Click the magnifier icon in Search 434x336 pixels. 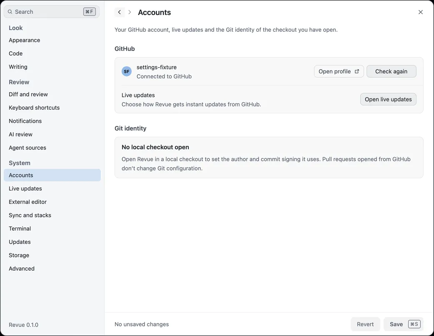tap(10, 12)
